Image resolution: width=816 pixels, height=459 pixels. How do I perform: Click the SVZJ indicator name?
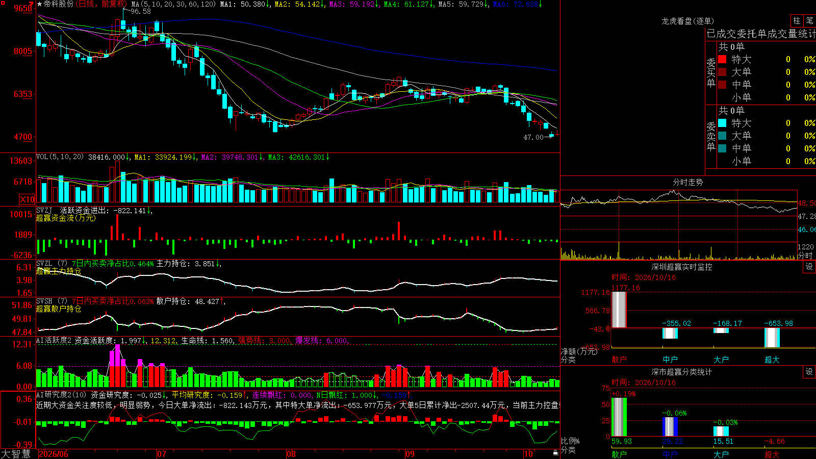pos(44,210)
